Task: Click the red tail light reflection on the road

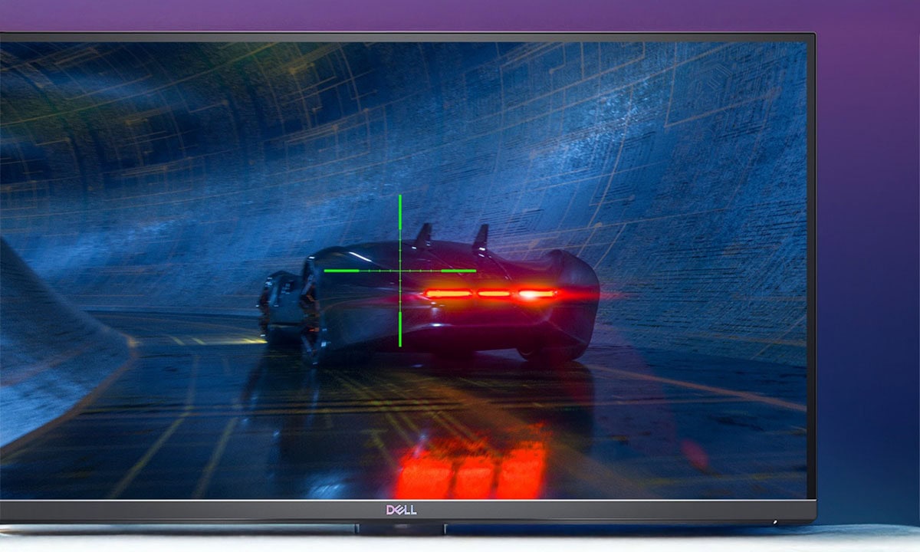Action: 472,468
